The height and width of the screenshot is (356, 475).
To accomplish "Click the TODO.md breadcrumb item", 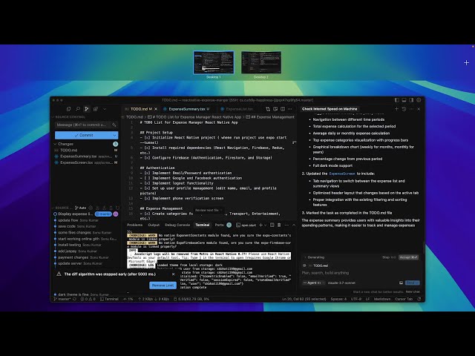I will point(134,117).
